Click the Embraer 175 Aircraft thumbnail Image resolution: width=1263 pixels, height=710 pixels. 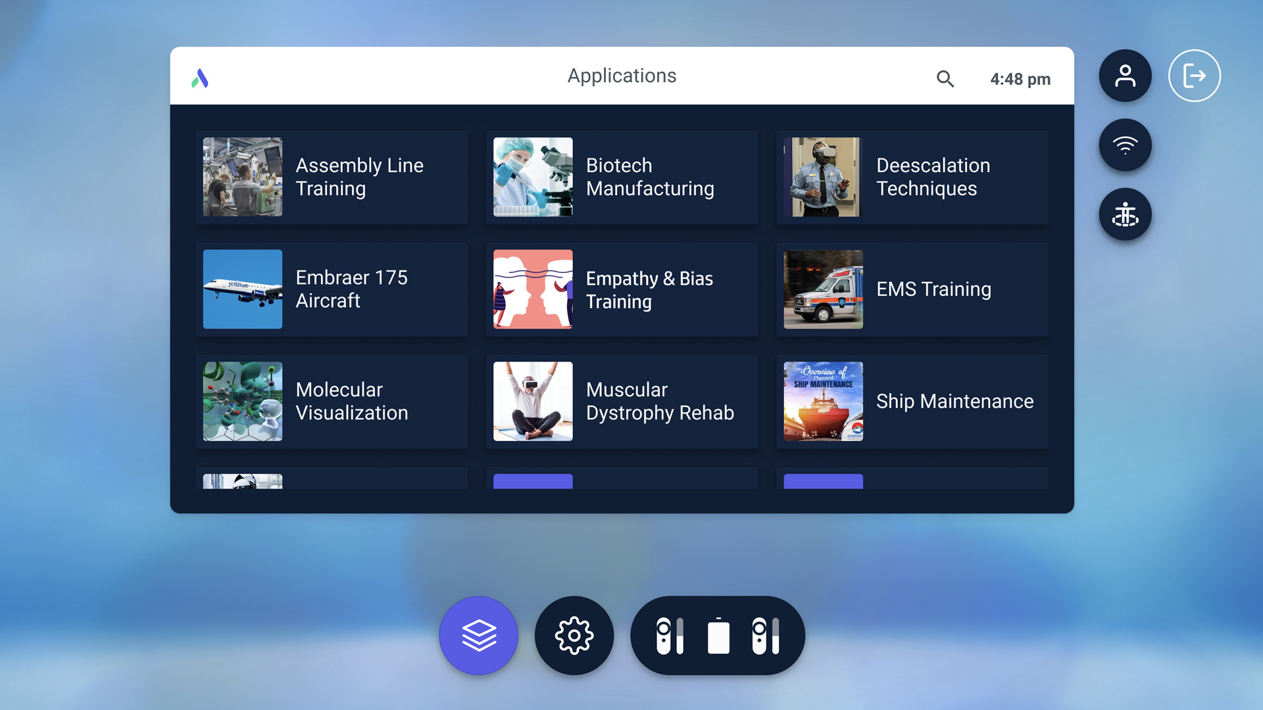point(243,289)
